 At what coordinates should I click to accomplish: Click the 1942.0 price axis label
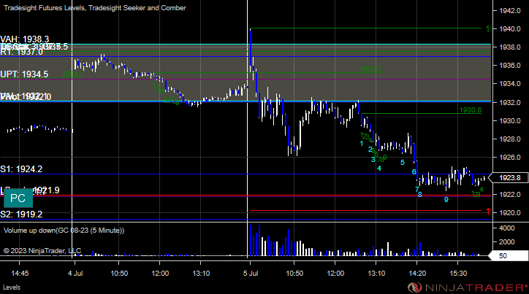[x=510, y=11]
